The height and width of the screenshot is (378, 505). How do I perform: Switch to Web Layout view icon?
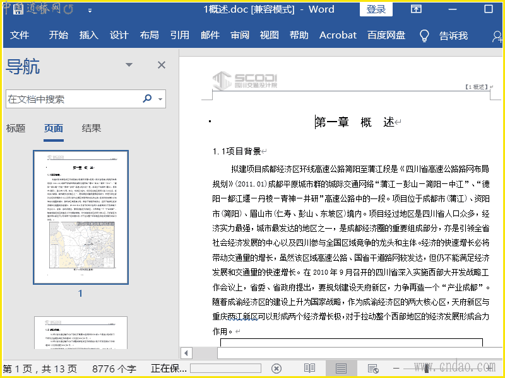pyautogui.click(x=373, y=369)
